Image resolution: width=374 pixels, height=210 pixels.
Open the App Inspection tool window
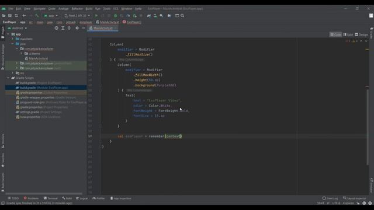click(121, 198)
